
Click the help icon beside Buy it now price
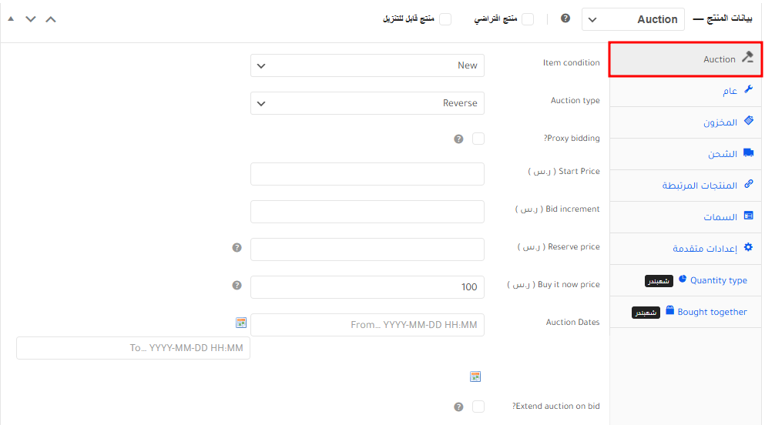(237, 286)
